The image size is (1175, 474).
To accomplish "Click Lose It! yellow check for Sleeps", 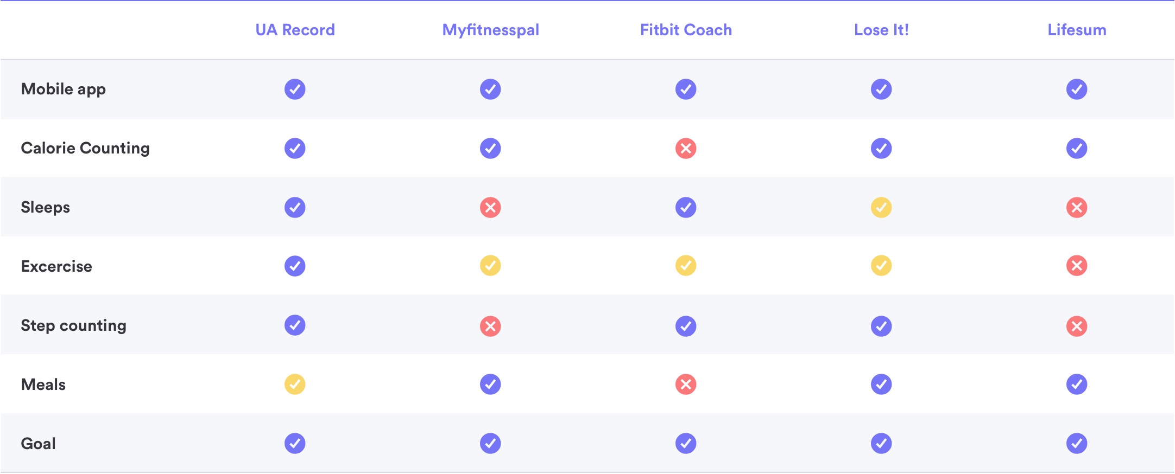I will 881,207.
